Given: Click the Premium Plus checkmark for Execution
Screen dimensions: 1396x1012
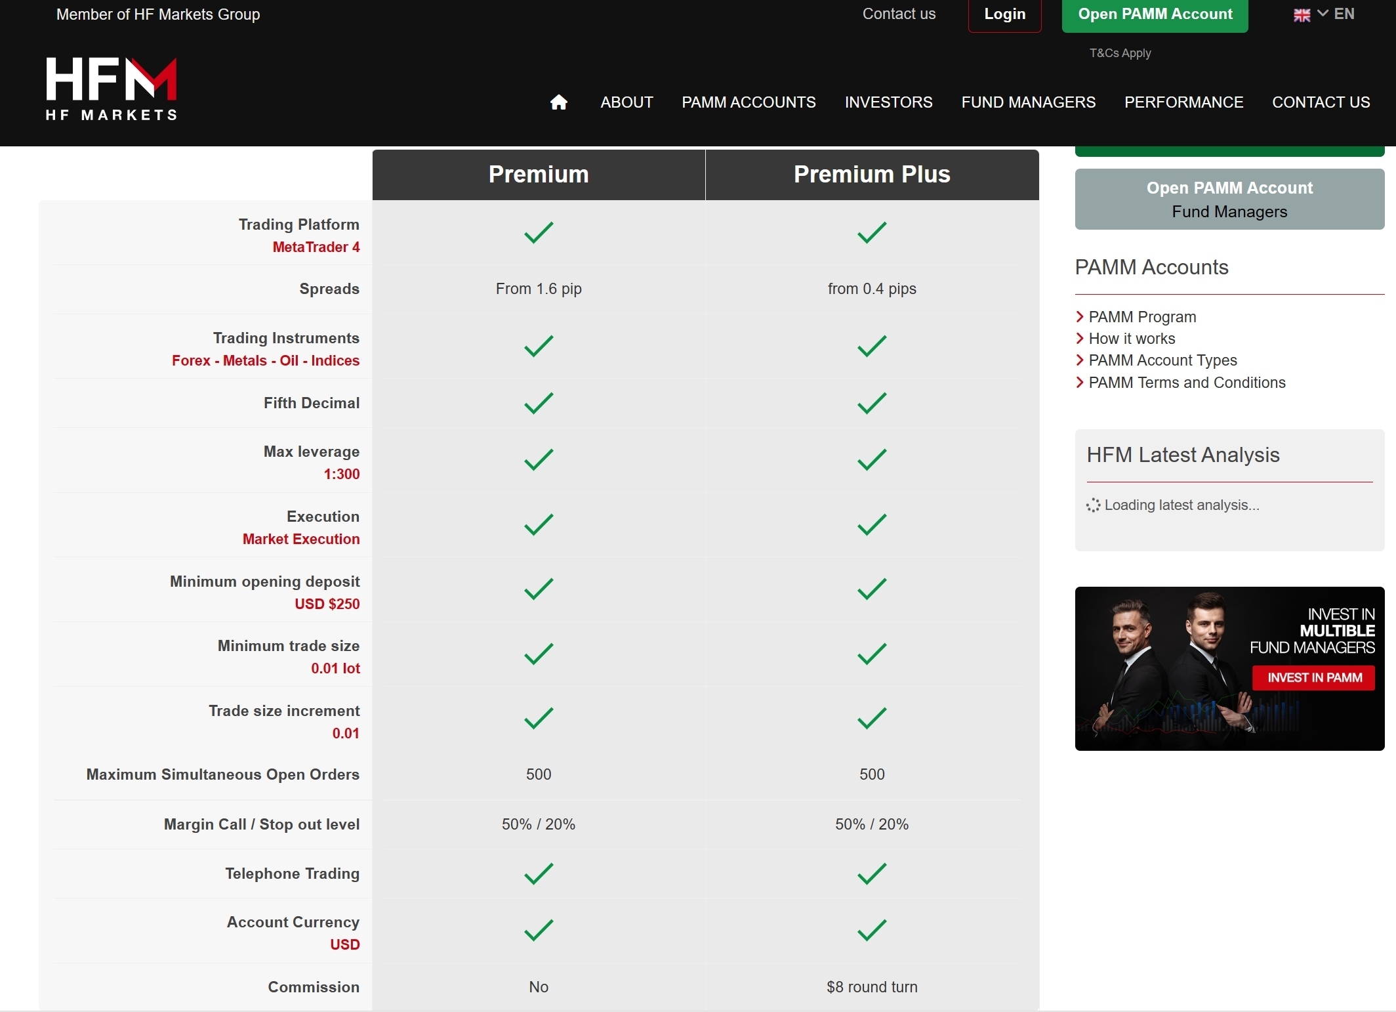Looking at the screenshot, I should point(872,524).
